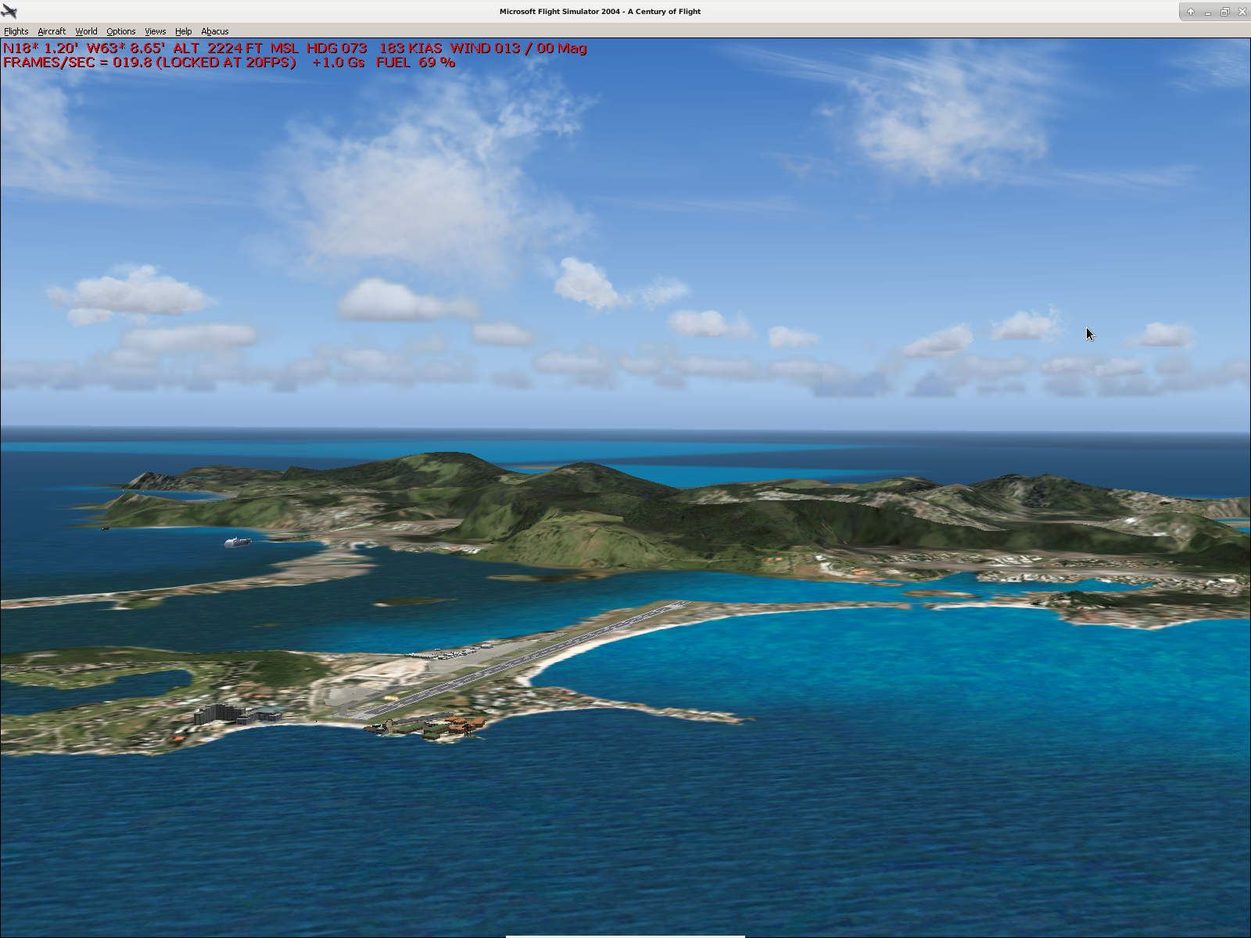Click the airport runway on the island
This screenshot has height=938, width=1251.
(x=516, y=663)
